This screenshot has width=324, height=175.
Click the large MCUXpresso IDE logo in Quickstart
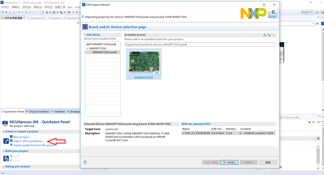[x=5, y=124]
